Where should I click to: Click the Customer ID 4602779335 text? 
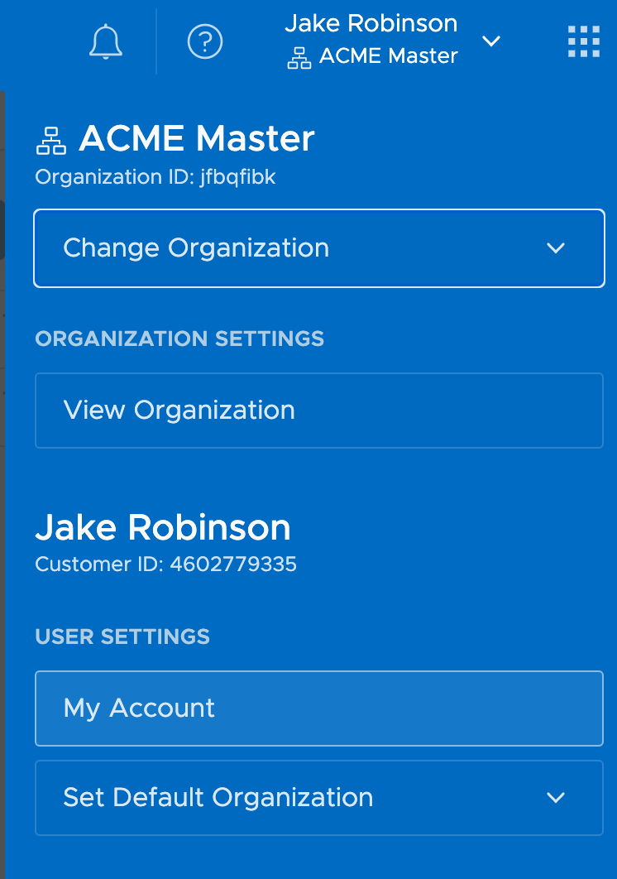click(165, 564)
